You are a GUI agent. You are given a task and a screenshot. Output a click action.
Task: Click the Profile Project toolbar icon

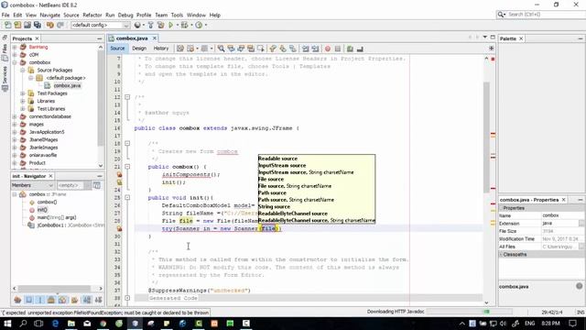pos(199,25)
